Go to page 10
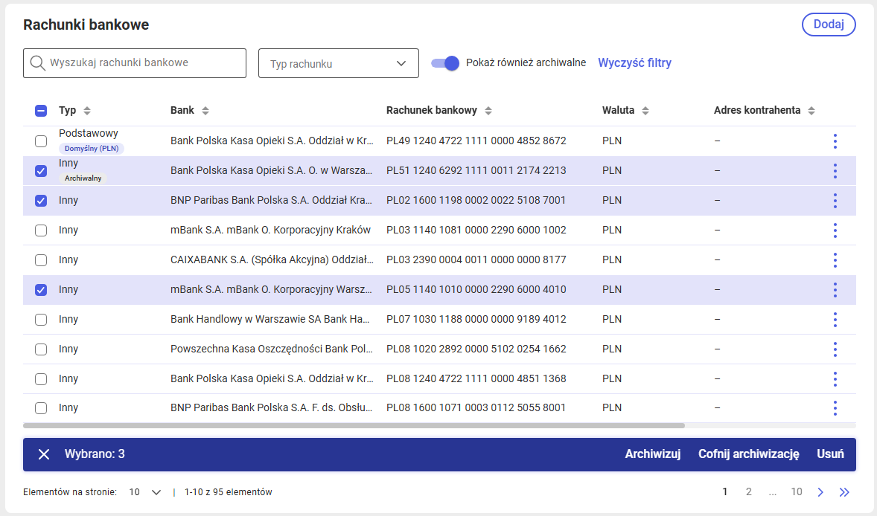The height and width of the screenshot is (516, 877). [797, 492]
